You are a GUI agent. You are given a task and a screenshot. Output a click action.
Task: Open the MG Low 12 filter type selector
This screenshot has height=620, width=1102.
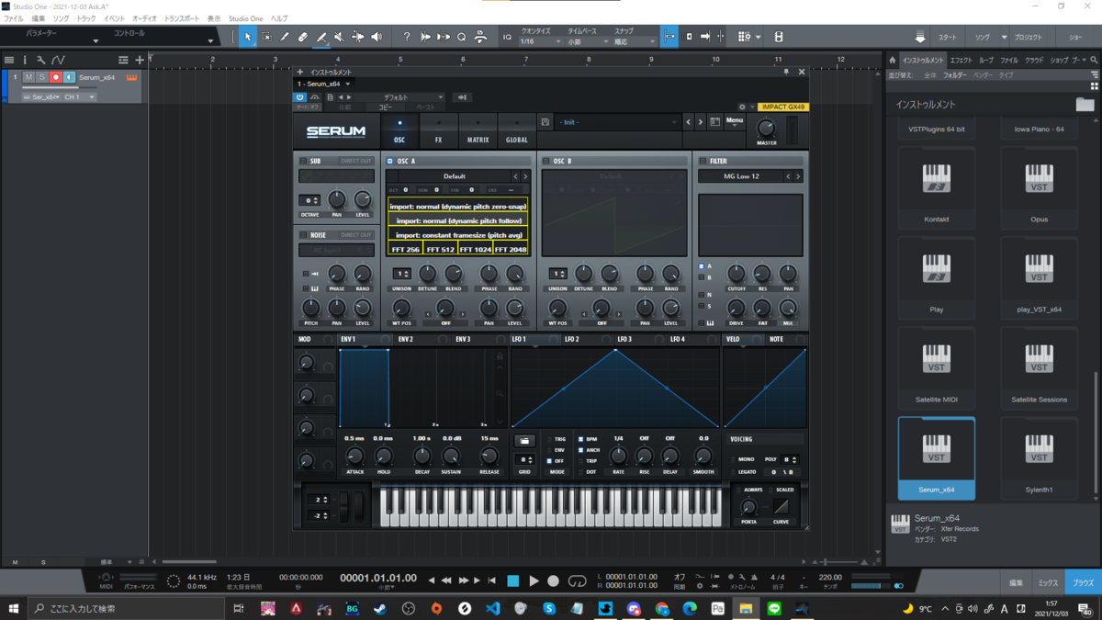coord(742,176)
